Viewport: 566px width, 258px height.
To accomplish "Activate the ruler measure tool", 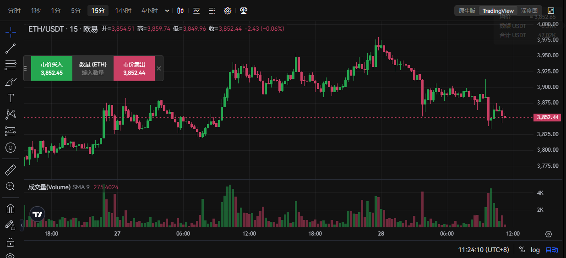I will (x=11, y=170).
